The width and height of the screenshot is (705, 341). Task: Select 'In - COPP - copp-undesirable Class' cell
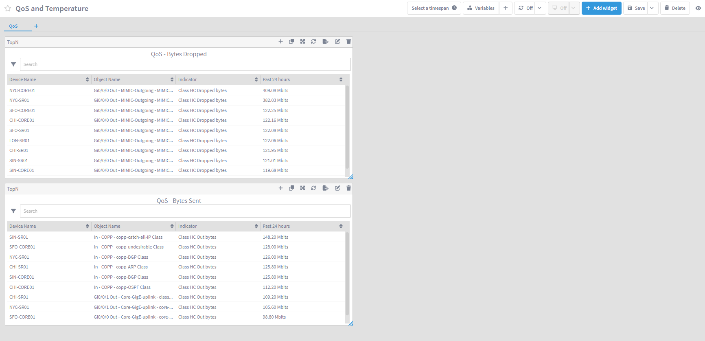click(x=129, y=247)
